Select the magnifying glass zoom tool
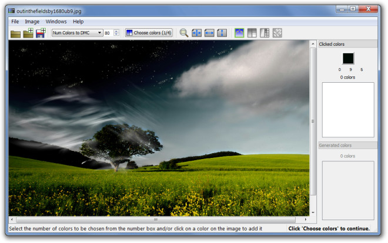The width and height of the screenshot is (388, 243). point(184,33)
